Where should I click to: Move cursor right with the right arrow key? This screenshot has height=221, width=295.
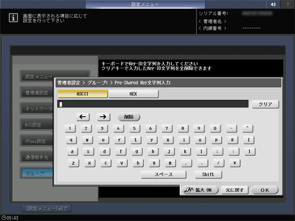pos(103,117)
